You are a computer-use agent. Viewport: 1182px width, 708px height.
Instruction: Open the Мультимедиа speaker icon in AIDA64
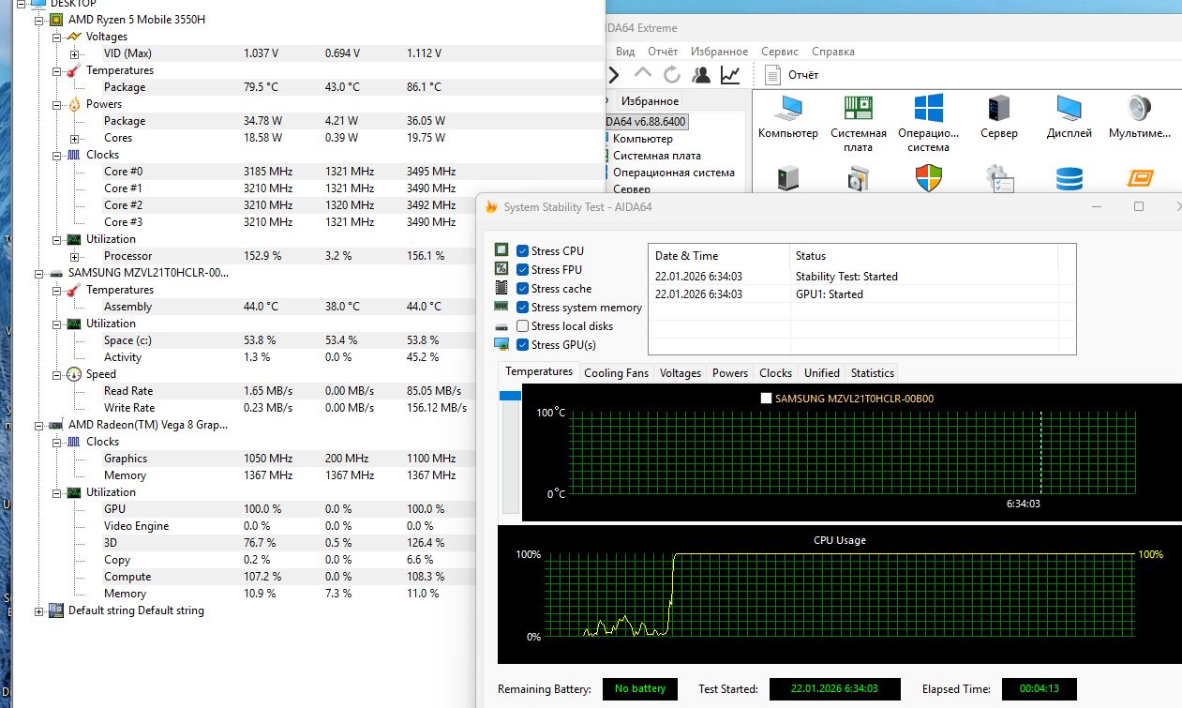click(x=1139, y=108)
